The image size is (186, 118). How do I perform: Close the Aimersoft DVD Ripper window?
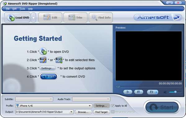[178, 3]
